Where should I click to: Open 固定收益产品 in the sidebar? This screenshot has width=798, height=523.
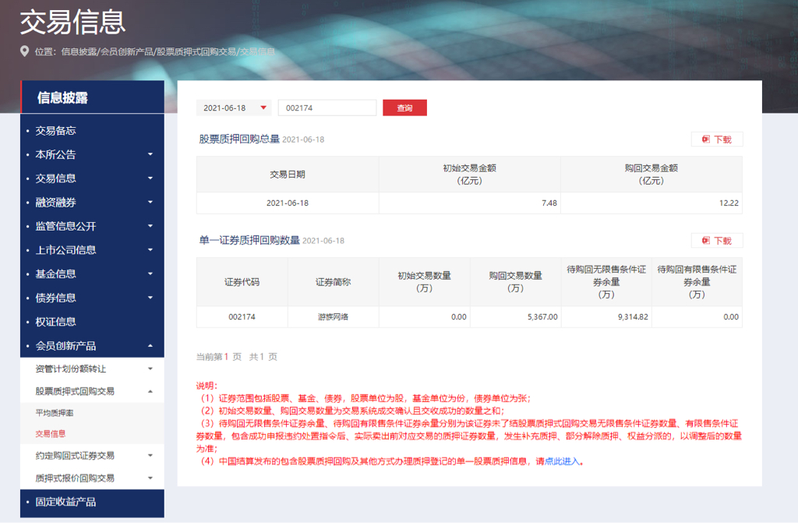(65, 502)
